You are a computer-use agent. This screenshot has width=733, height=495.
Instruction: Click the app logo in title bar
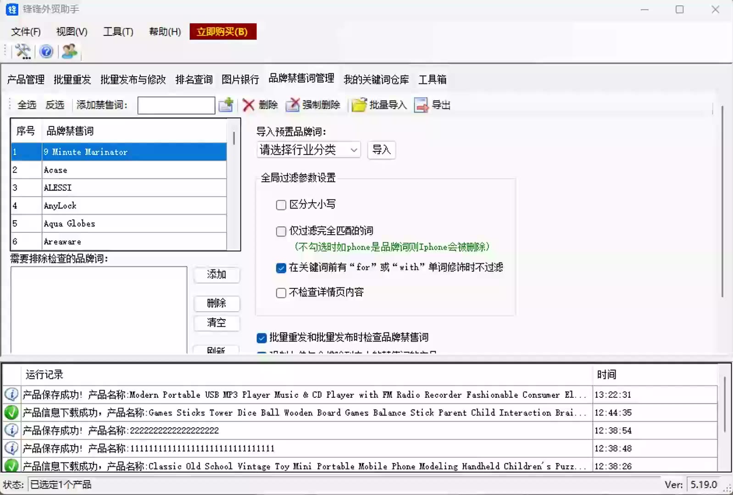[12, 9]
